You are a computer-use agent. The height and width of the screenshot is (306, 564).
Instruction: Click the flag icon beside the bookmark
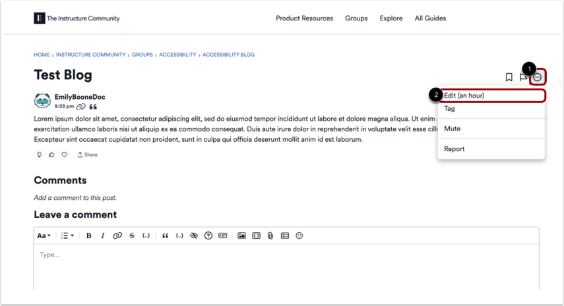click(523, 77)
